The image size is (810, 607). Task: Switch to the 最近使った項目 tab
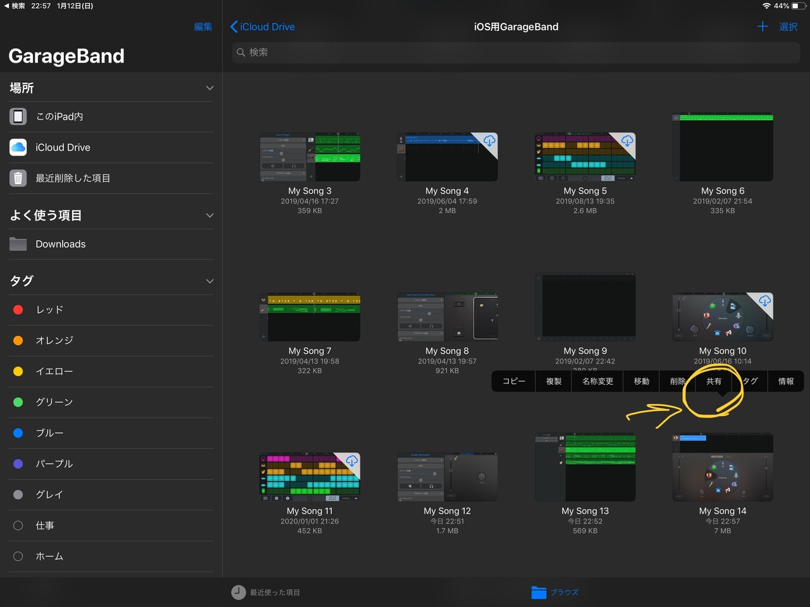(x=266, y=592)
